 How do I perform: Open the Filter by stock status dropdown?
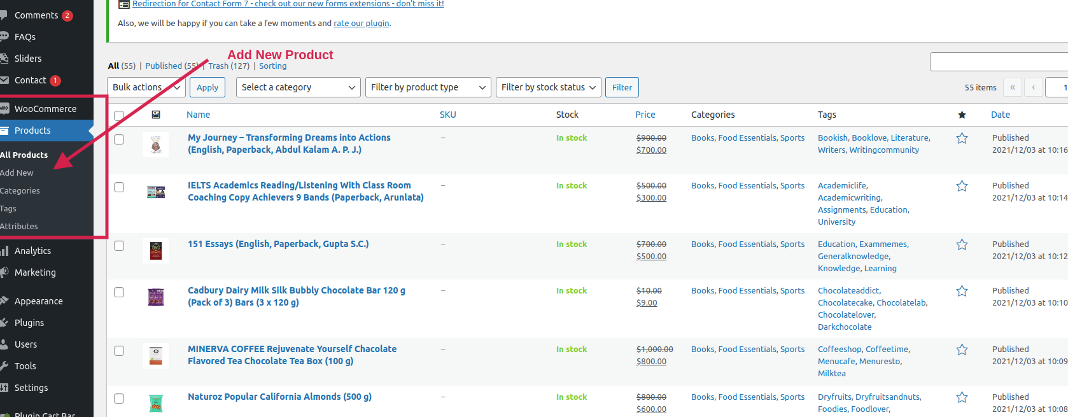pyautogui.click(x=549, y=87)
